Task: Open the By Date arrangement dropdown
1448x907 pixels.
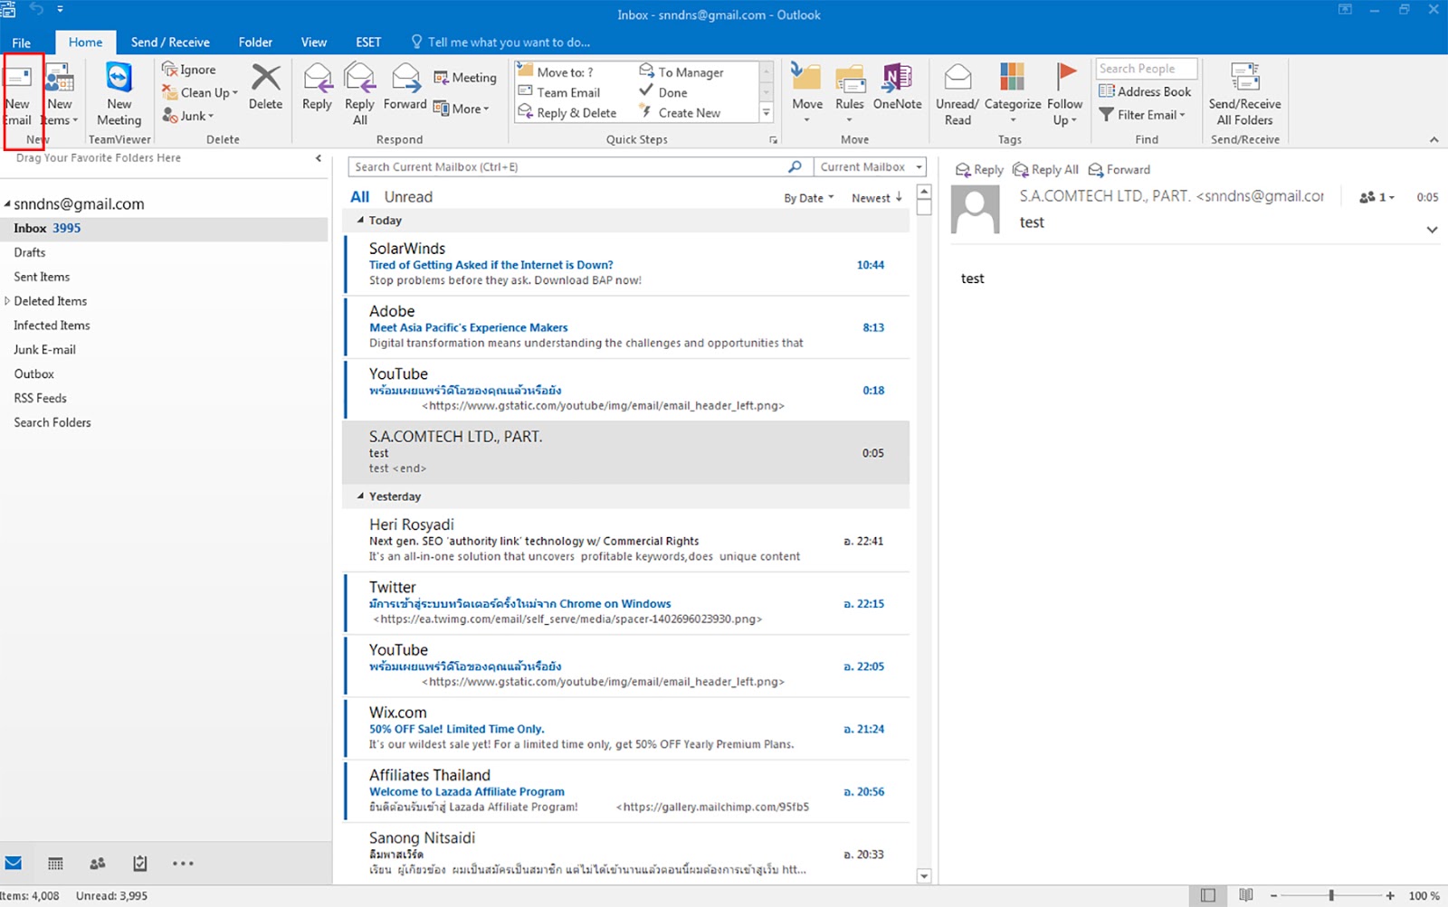Action: click(x=809, y=198)
